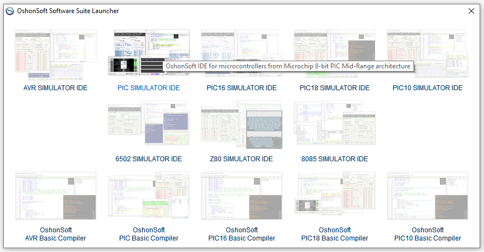This screenshot has width=484, height=252.
Task: Click the OshonSoft PIC16 Basic Compiler label
Action: pos(242,234)
